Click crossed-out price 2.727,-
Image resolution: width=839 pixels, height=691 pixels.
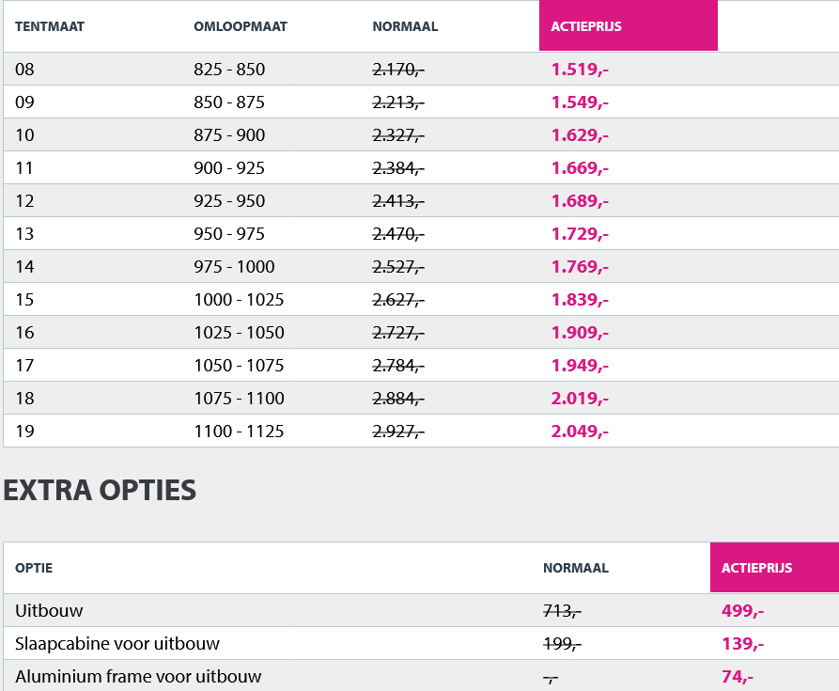click(x=398, y=333)
